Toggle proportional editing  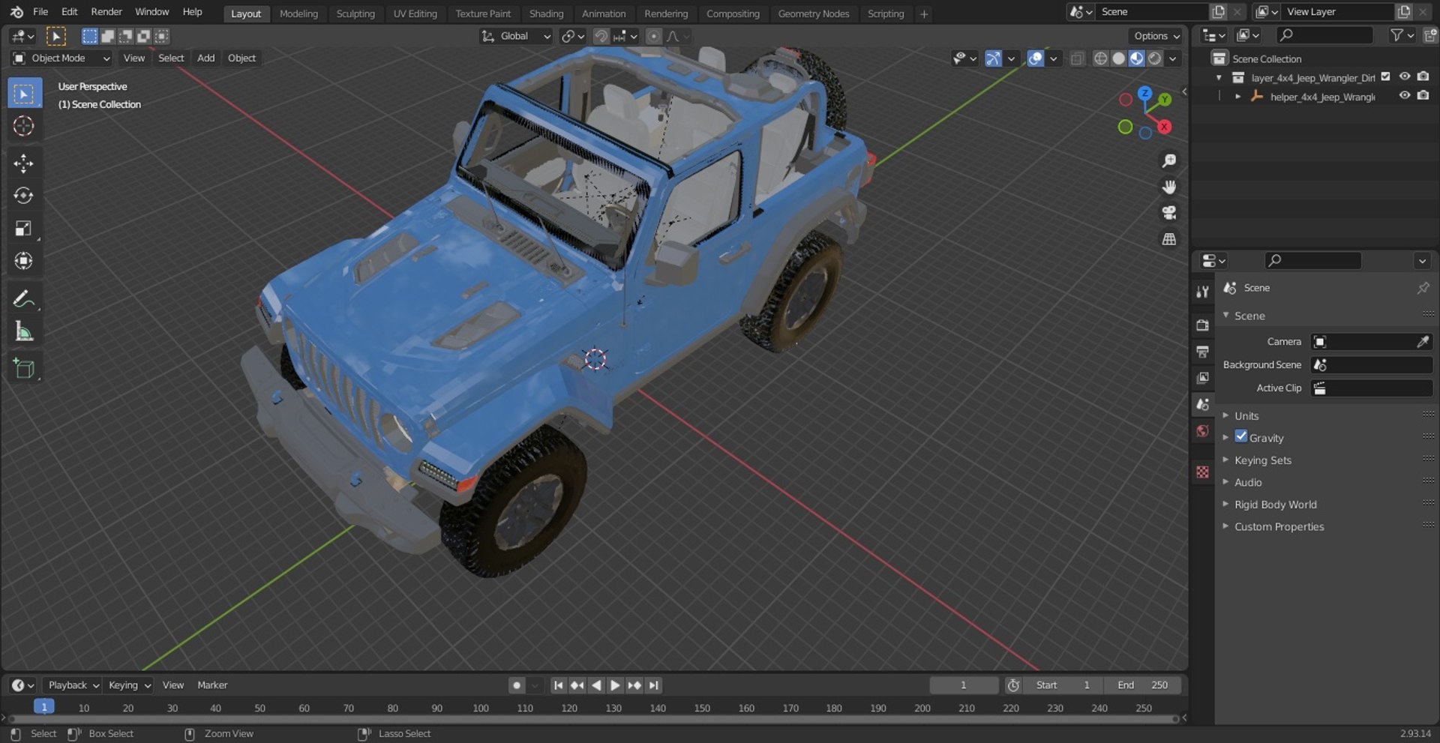tap(654, 36)
